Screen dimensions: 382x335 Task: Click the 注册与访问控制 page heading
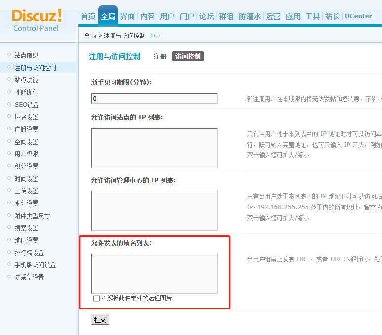click(x=115, y=56)
